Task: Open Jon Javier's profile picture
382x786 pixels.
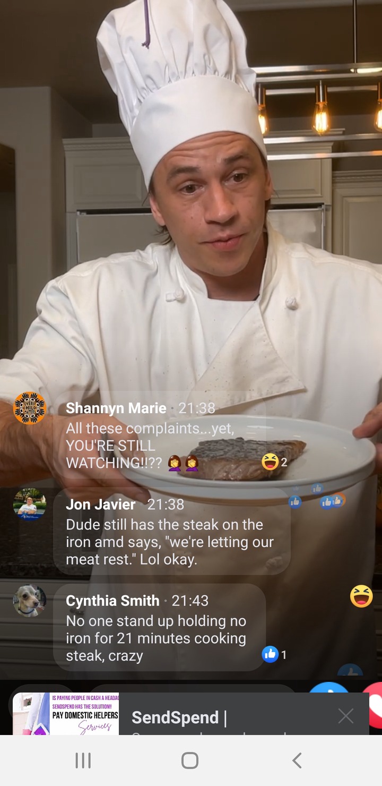Action: [x=30, y=504]
